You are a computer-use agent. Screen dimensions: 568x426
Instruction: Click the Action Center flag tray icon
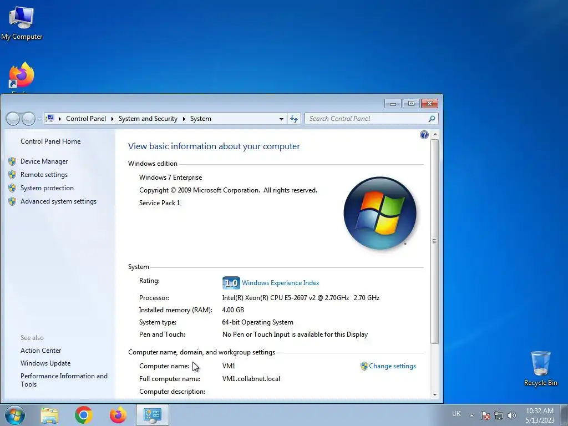485,415
